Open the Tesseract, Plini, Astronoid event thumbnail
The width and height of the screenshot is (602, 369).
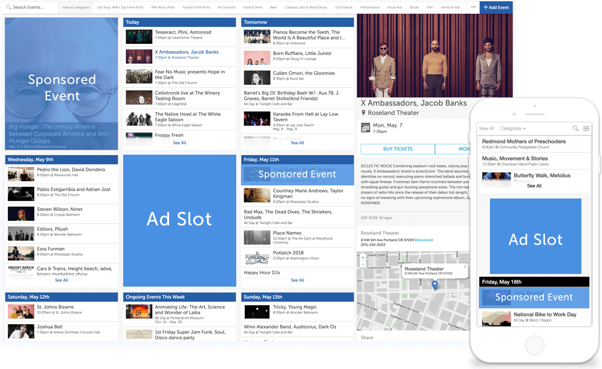click(139, 36)
